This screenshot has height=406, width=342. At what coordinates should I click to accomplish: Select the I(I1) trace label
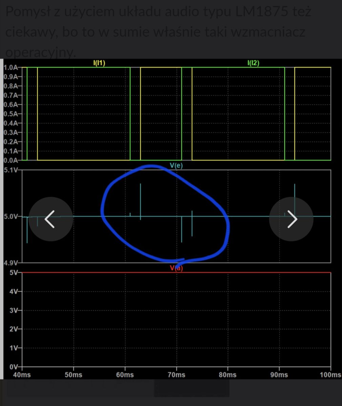pyautogui.click(x=99, y=63)
